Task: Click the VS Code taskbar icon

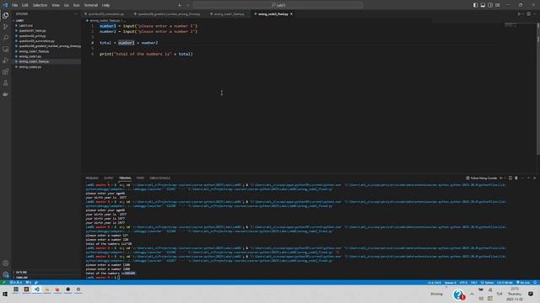Action: click(36, 290)
